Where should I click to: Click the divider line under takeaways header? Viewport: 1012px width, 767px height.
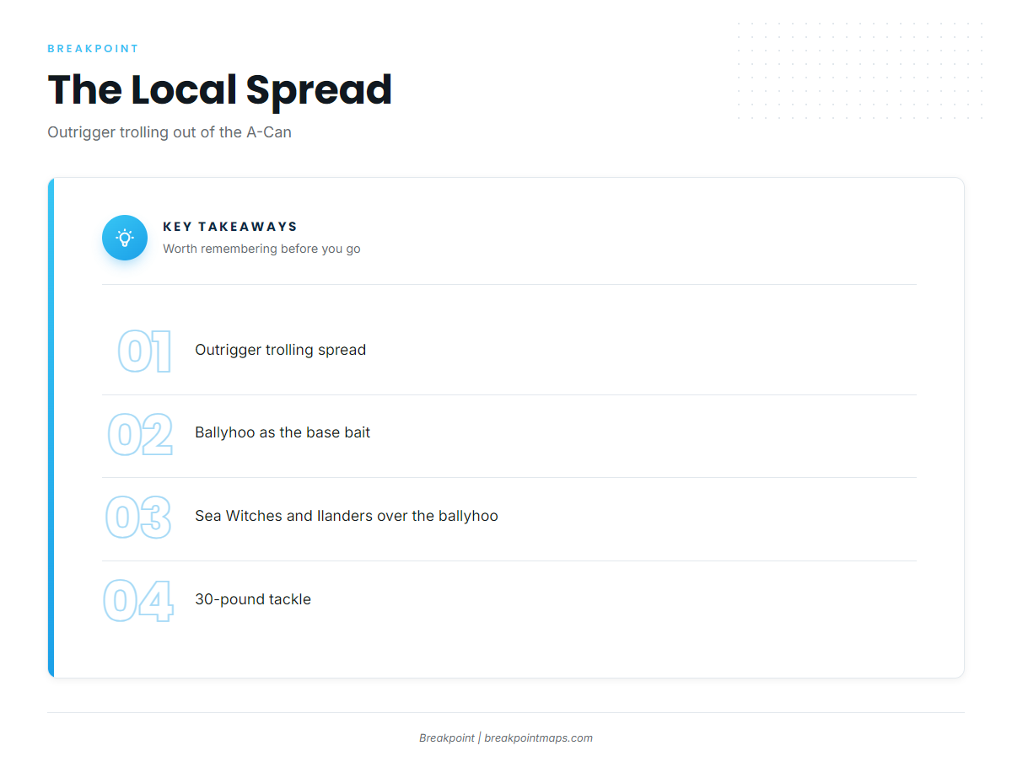[x=509, y=285]
